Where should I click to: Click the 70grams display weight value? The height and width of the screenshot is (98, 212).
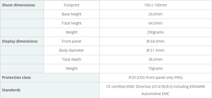tap(155, 68)
